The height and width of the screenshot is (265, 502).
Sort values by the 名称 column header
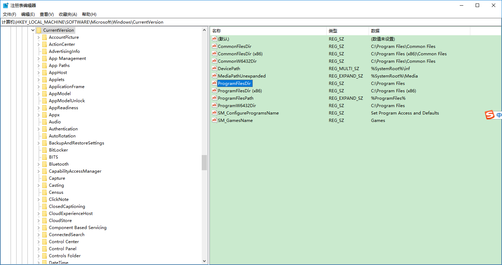[268, 31]
